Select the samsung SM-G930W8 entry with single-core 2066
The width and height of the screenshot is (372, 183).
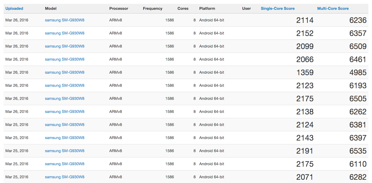(x=65, y=59)
